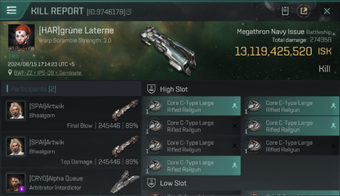
Task: Click the person icon on the top-right railgun
Action: pyautogui.click(x=333, y=106)
